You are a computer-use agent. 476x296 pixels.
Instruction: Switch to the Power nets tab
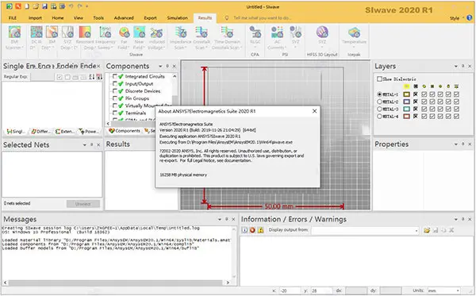(88, 132)
